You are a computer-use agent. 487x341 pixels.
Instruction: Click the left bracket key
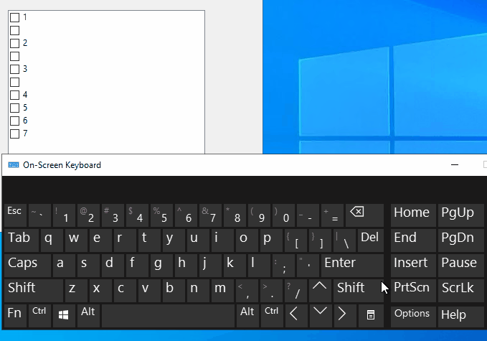pyautogui.click(x=295, y=240)
